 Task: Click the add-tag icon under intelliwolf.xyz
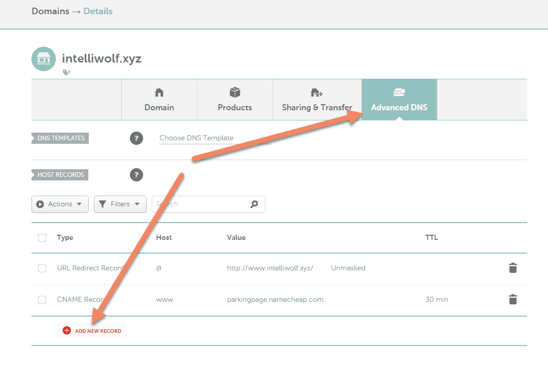(x=66, y=72)
